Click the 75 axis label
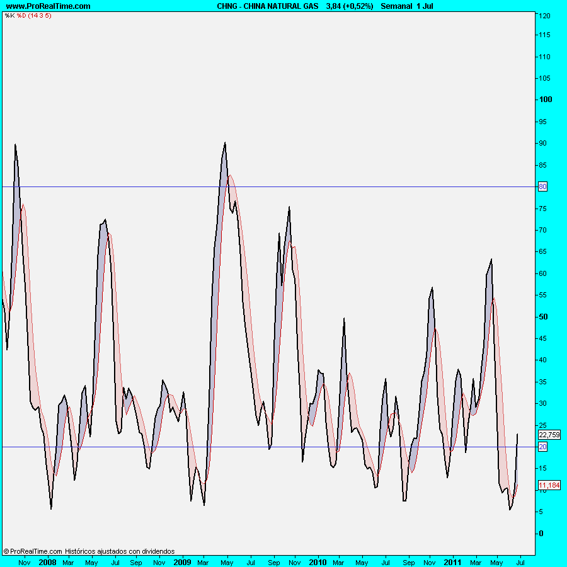 pyautogui.click(x=543, y=209)
